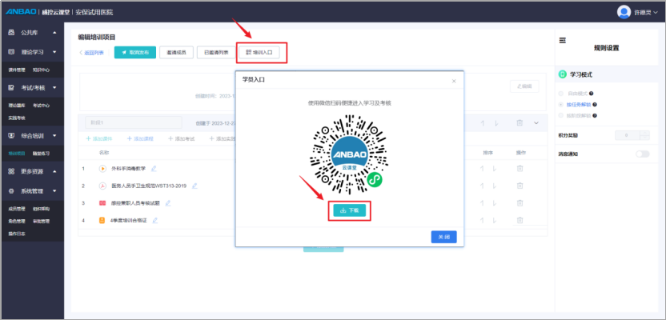Collapse the 更多资源 sidebar section arrow
This screenshot has height=320, width=666.
click(54, 171)
